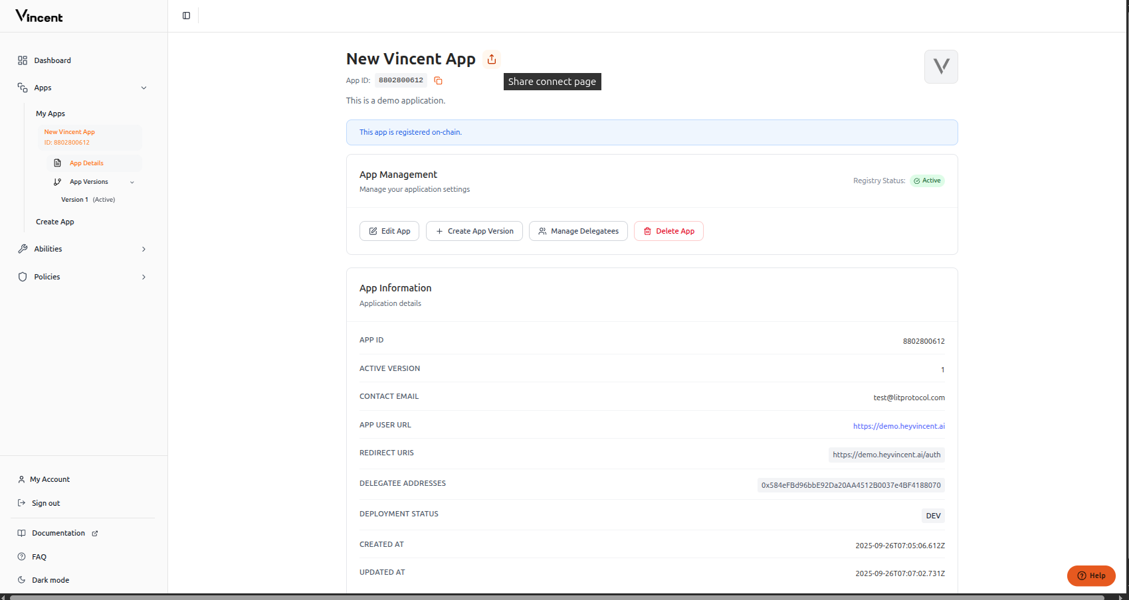Image resolution: width=1129 pixels, height=600 pixels.
Task: Click the Edit App button
Action: (x=389, y=231)
